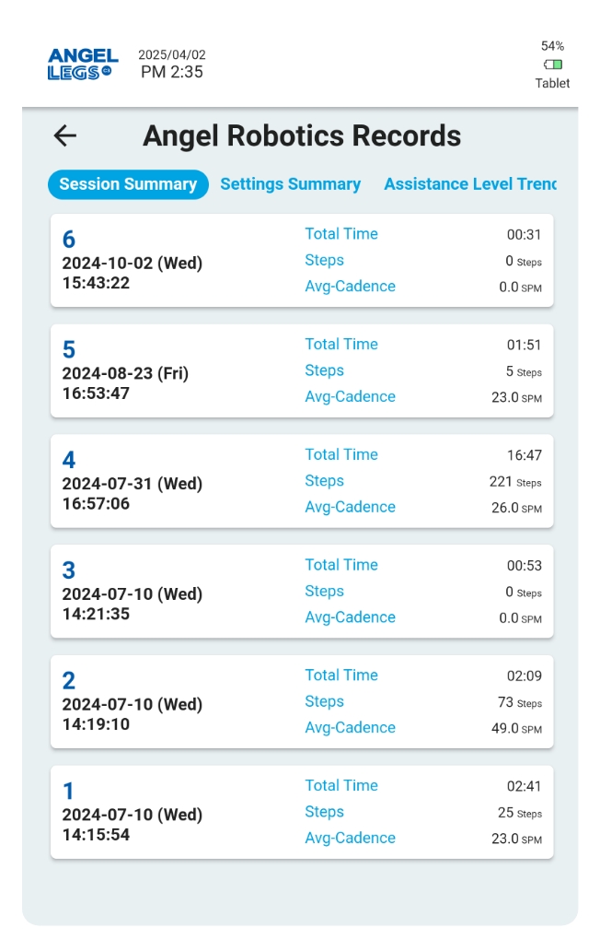Tap the 2024-10-02 (Wed) session date
Screen dimensions: 600x951
pyautogui.click(x=132, y=264)
